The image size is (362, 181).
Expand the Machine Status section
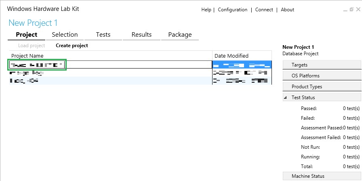point(322,176)
